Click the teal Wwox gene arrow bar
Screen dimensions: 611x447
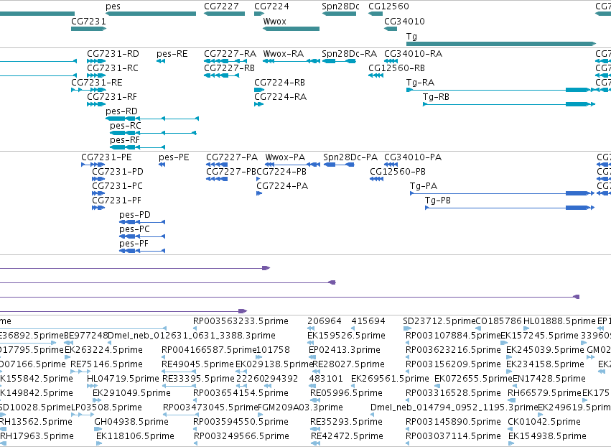tap(291, 29)
